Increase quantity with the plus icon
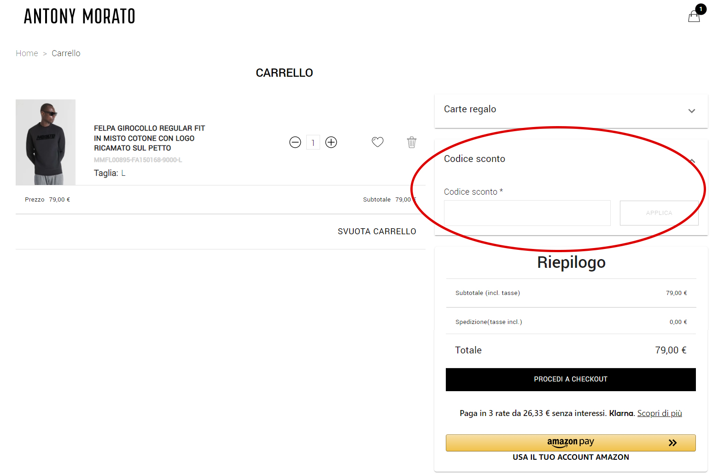718x474 pixels. (331, 142)
